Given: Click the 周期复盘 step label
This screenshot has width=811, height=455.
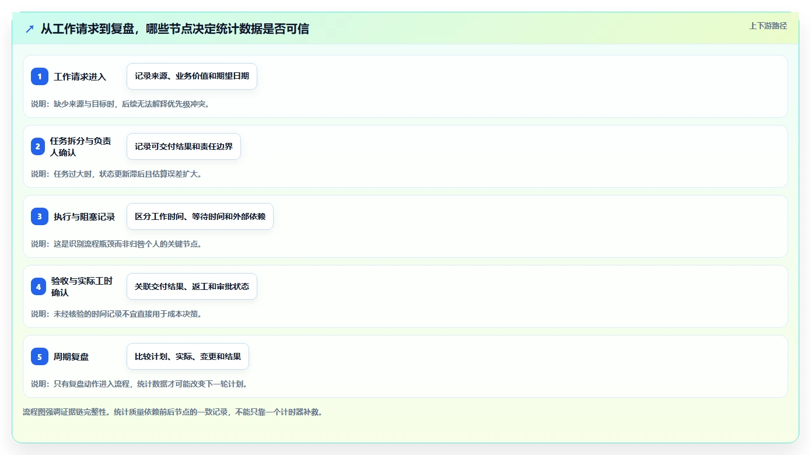Looking at the screenshot, I should pos(71,356).
